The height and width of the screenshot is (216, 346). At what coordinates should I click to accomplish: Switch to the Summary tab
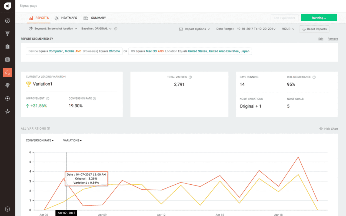(95, 18)
